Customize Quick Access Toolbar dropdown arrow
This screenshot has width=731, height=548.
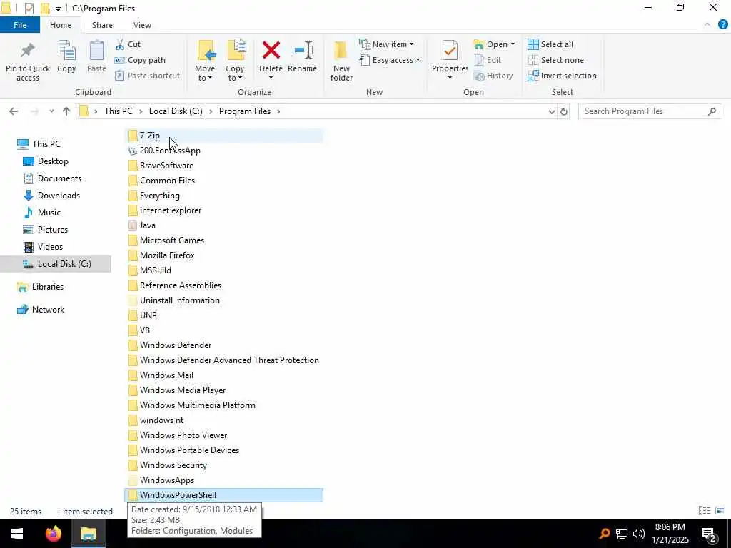pyautogui.click(x=58, y=9)
